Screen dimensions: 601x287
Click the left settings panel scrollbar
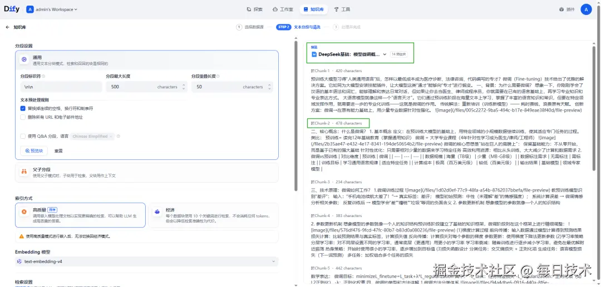pos(295,115)
